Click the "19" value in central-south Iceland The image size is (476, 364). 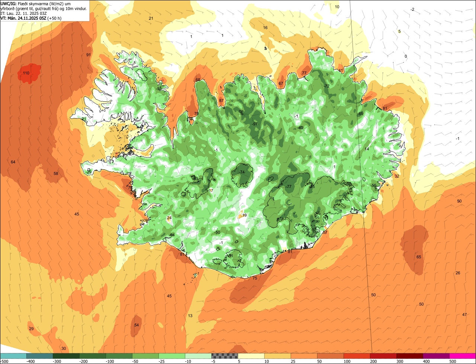tap(244, 215)
